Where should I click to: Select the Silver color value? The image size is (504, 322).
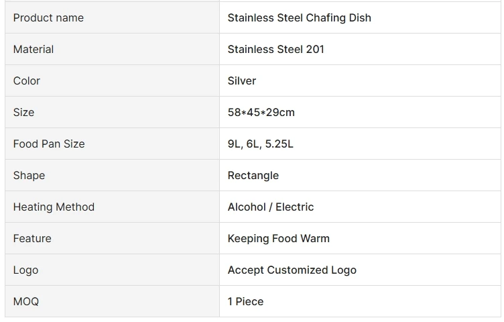[242, 81]
